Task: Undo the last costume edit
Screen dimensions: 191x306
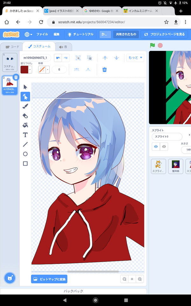Action: coord(58,58)
